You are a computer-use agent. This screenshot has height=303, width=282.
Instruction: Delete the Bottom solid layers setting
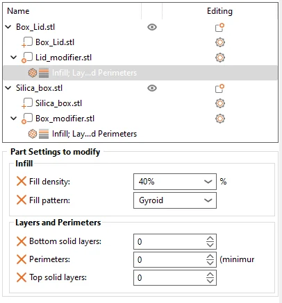(x=22, y=241)
